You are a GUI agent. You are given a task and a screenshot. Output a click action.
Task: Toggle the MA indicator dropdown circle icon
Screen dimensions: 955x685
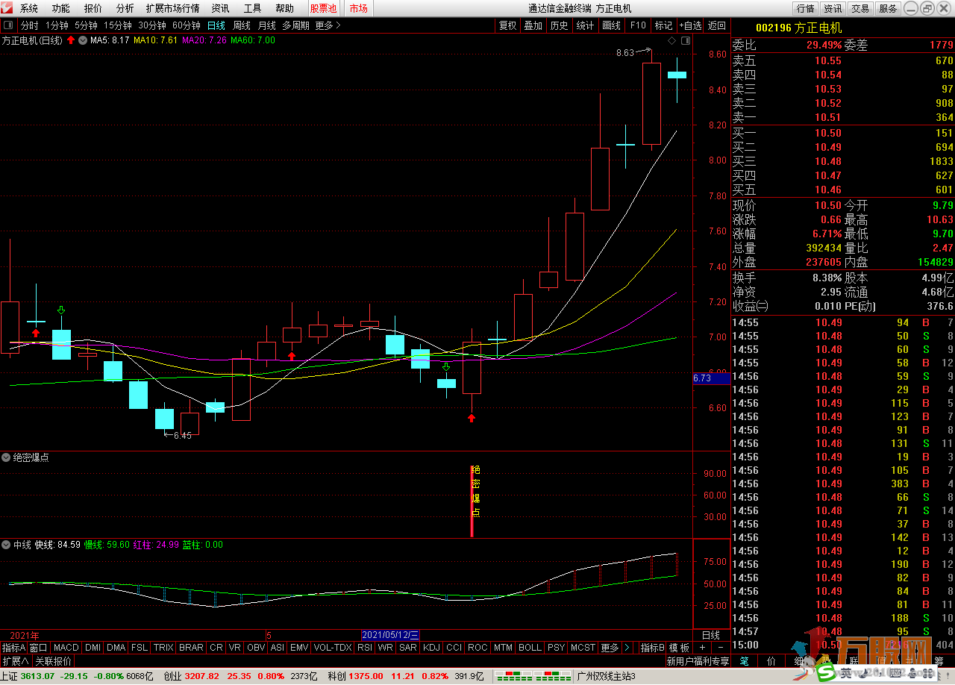[x=83, y=40]
